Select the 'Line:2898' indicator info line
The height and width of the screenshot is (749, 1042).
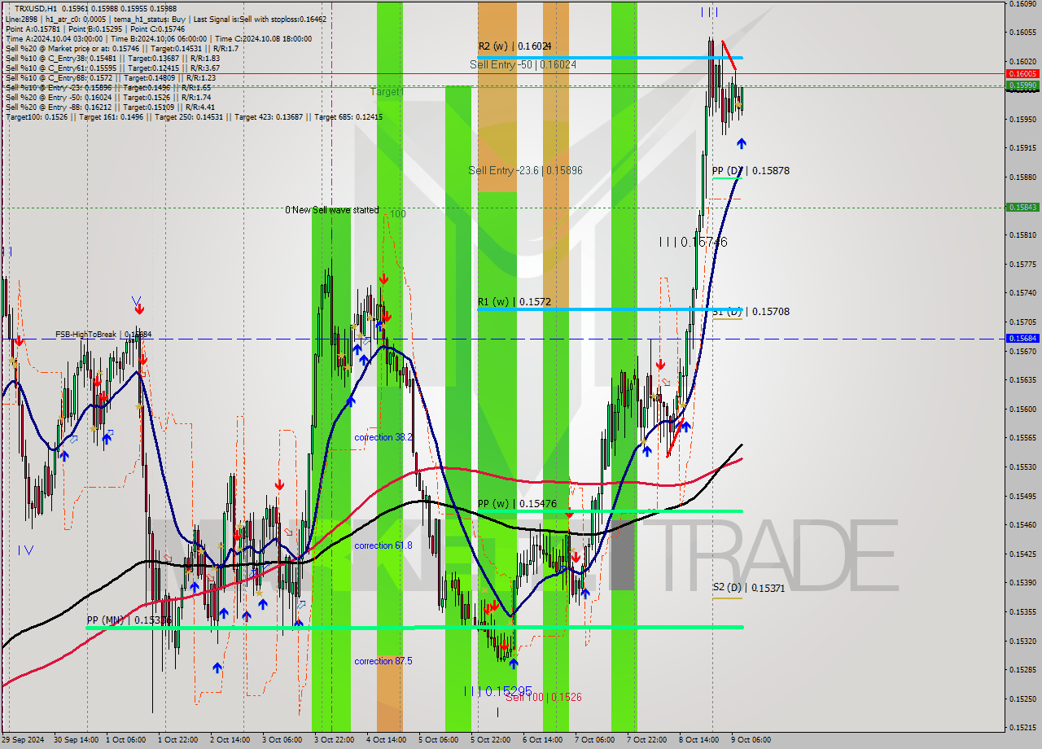point(165,19)
